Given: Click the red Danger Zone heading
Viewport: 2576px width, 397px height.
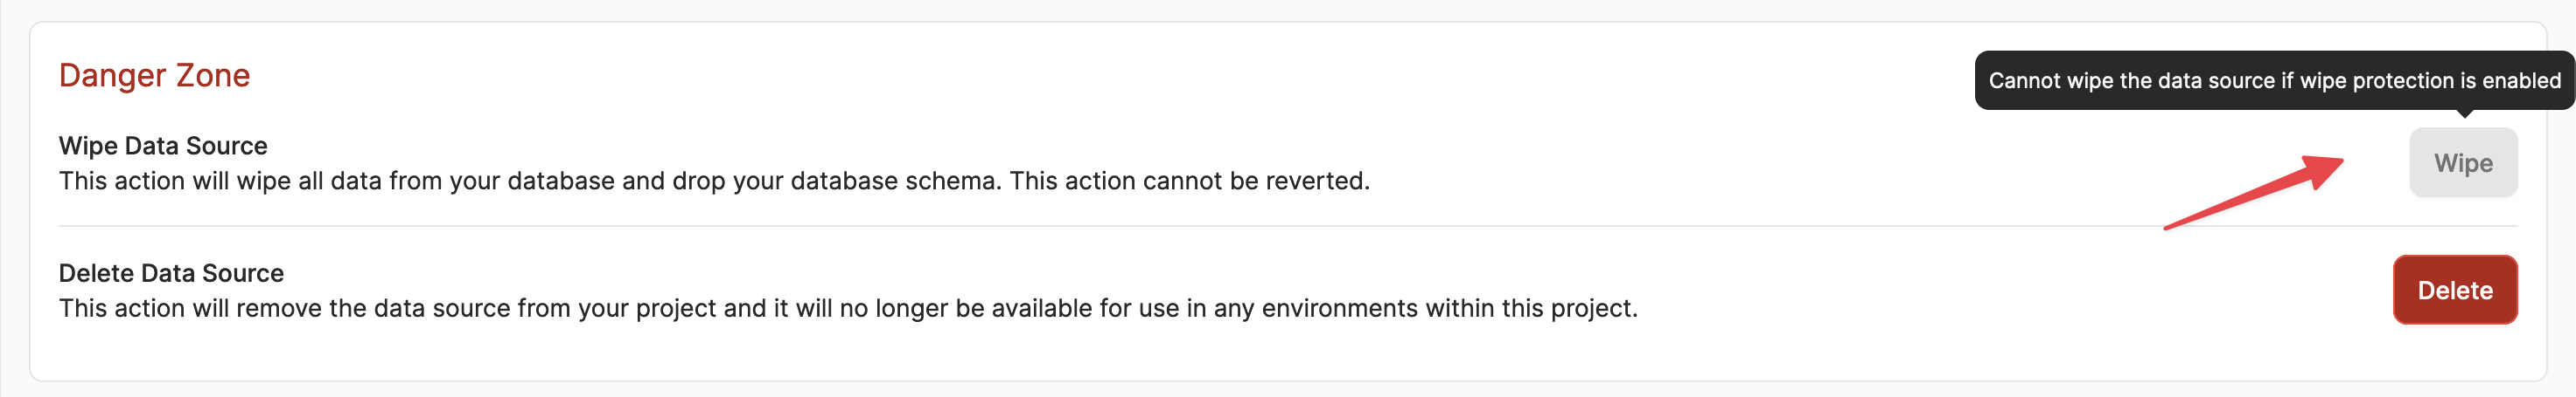Looking at the screenshot, I should (x=154, y=76).
